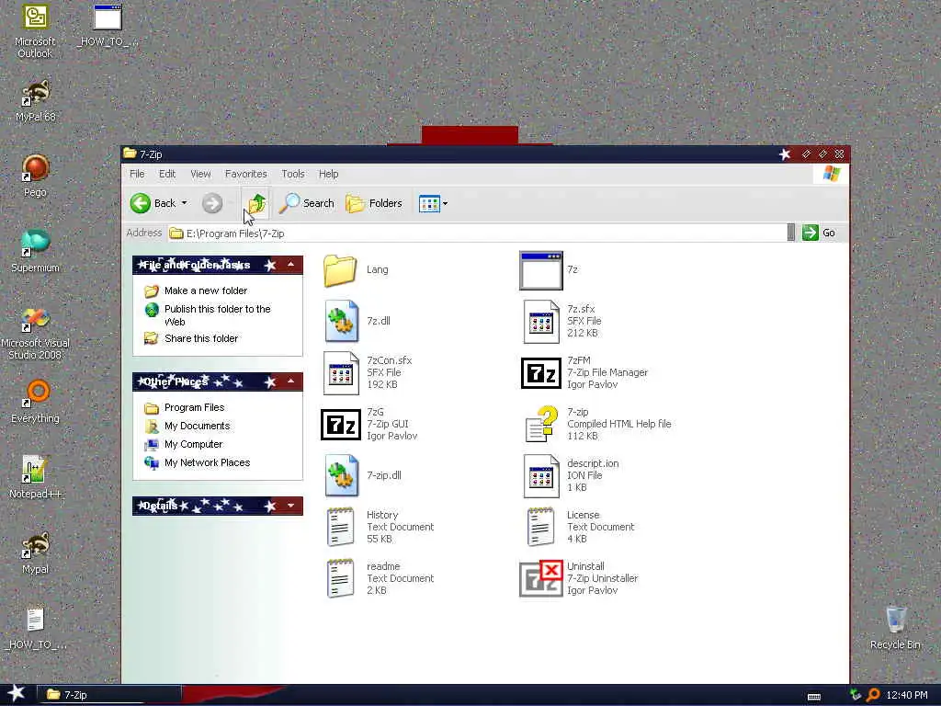This screenshot has width=941, height=706.
Task: Open the address bar dropdown
Action: [x=791, y=233]
